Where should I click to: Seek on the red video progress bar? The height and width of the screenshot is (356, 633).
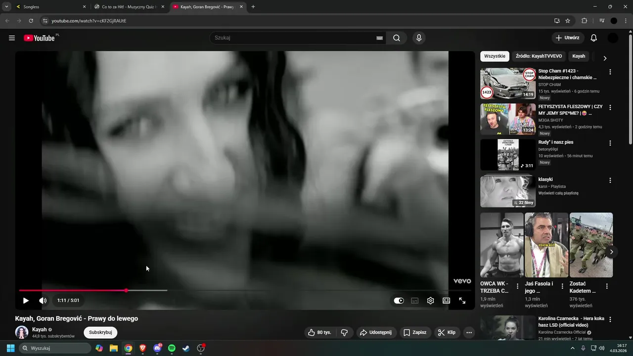click(245, 290)
